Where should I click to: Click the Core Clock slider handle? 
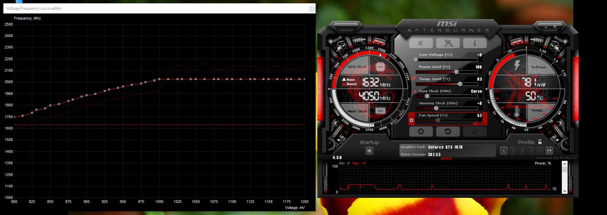427,96
